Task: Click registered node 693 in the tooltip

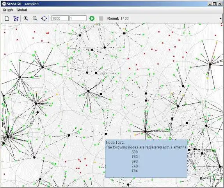Action: click(x=135, y=161)
